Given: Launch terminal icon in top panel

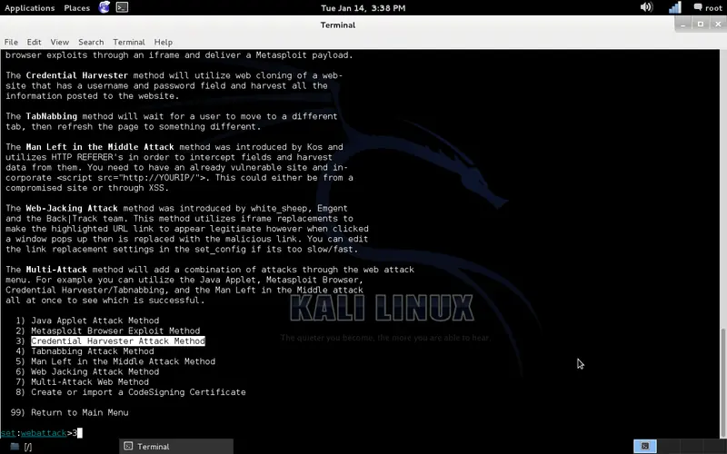Looking at the screenshot, I should pos(122,7).
